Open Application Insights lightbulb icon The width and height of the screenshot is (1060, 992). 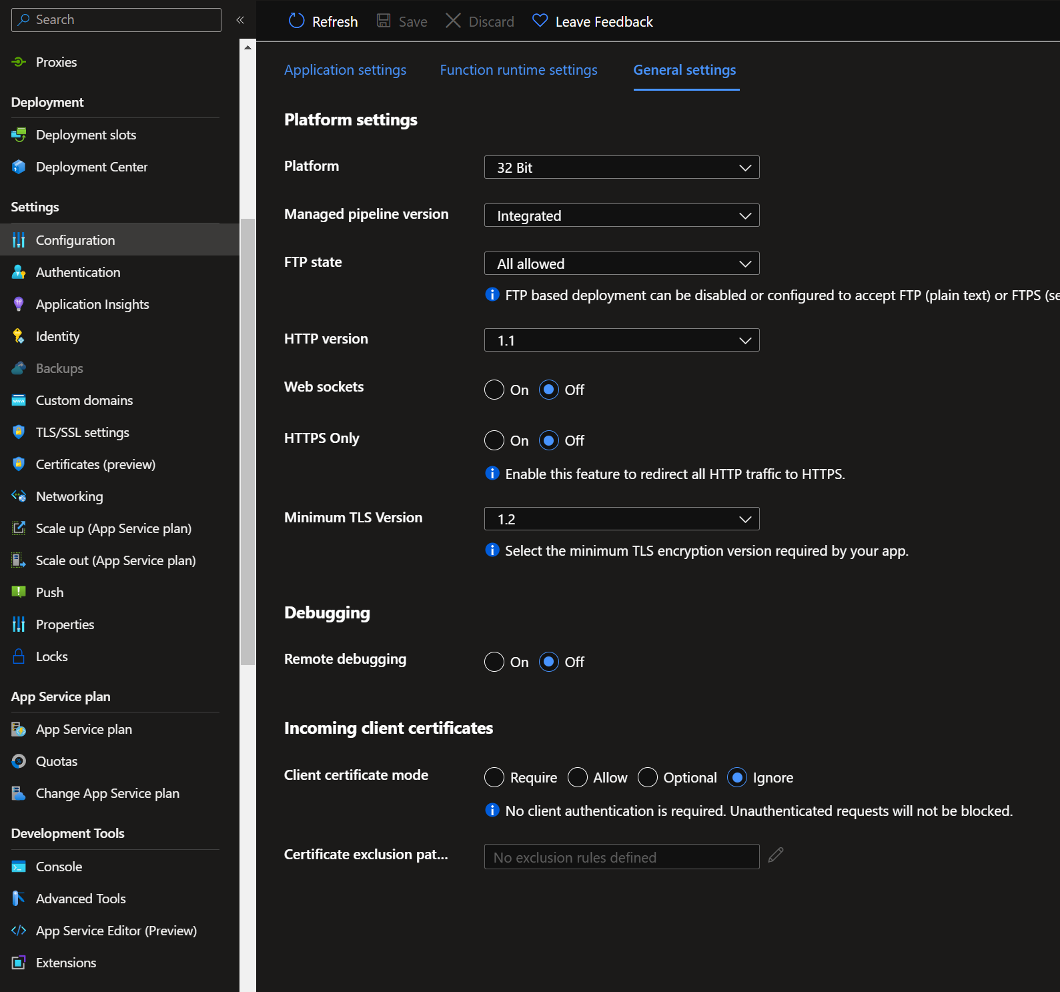click(19, 304)
